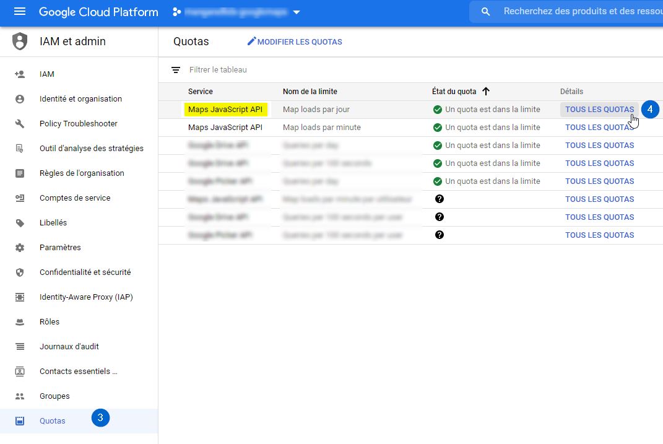Click the highlighted Maps JavaScript API cell

pos(225,110)
